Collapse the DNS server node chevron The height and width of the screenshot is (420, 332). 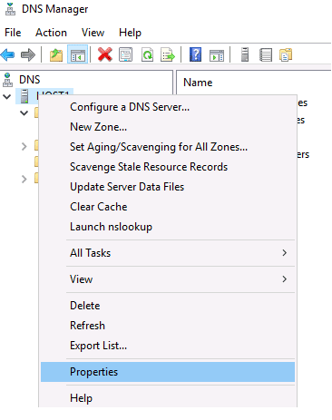point(7,97)
